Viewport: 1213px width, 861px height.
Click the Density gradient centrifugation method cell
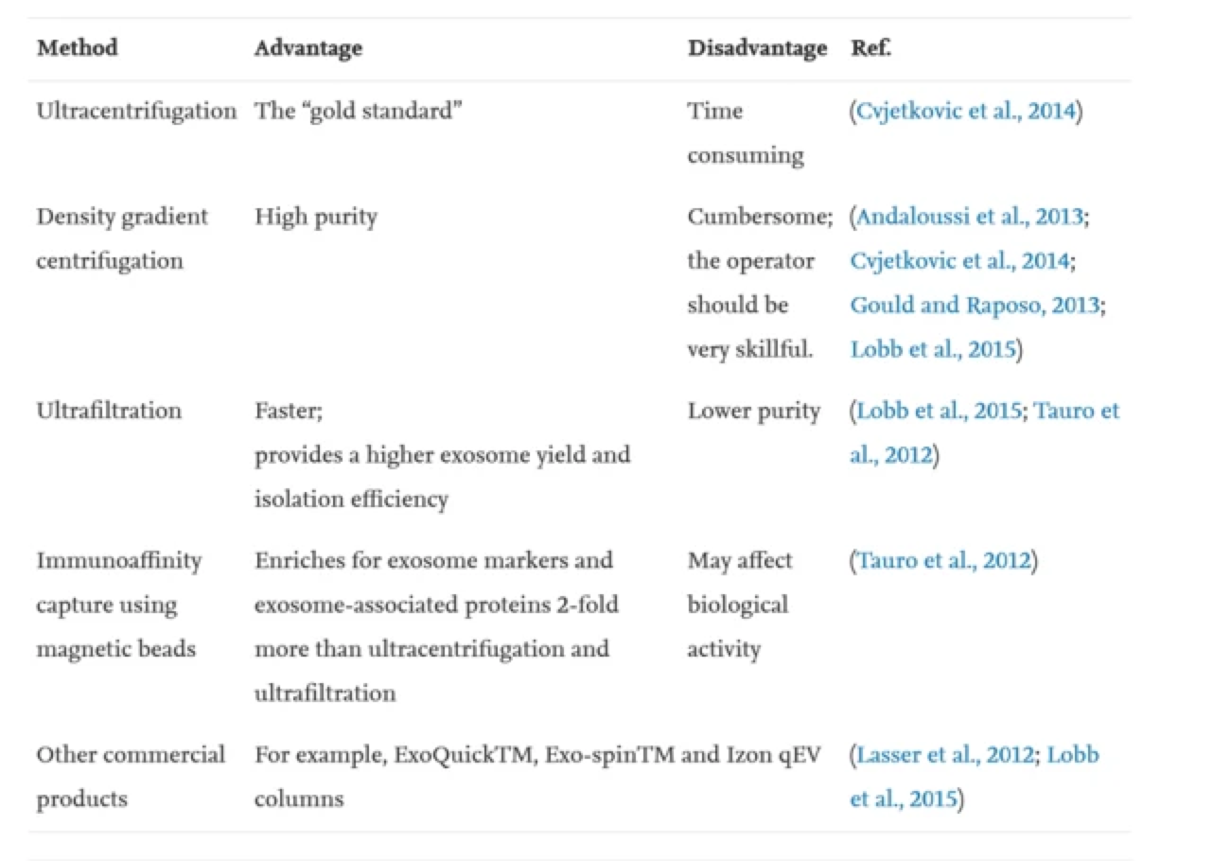(x=121, y=238)
